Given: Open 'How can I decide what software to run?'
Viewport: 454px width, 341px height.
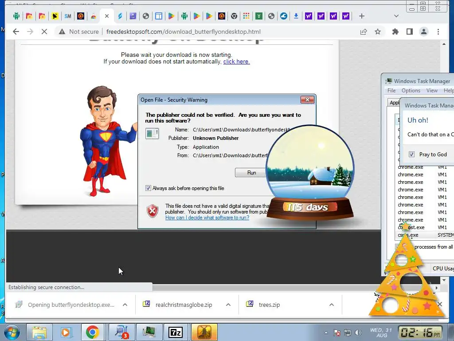Looking at the screenshot, I should click(x=207, y=218).
